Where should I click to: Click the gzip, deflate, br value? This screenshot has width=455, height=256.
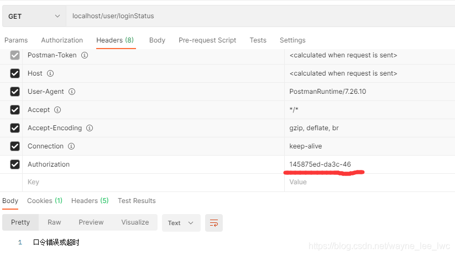point(314,128)
